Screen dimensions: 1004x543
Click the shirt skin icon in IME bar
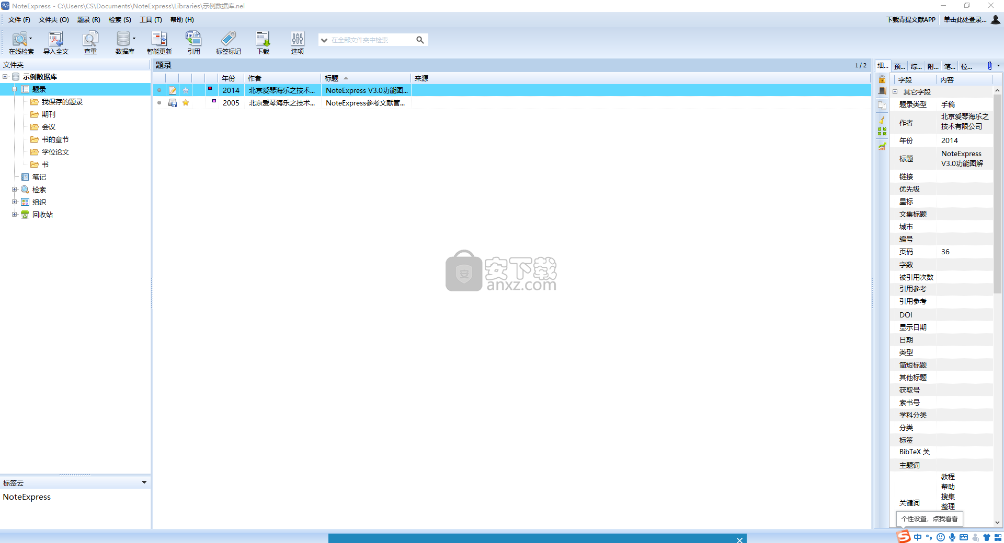pos(987,537)
